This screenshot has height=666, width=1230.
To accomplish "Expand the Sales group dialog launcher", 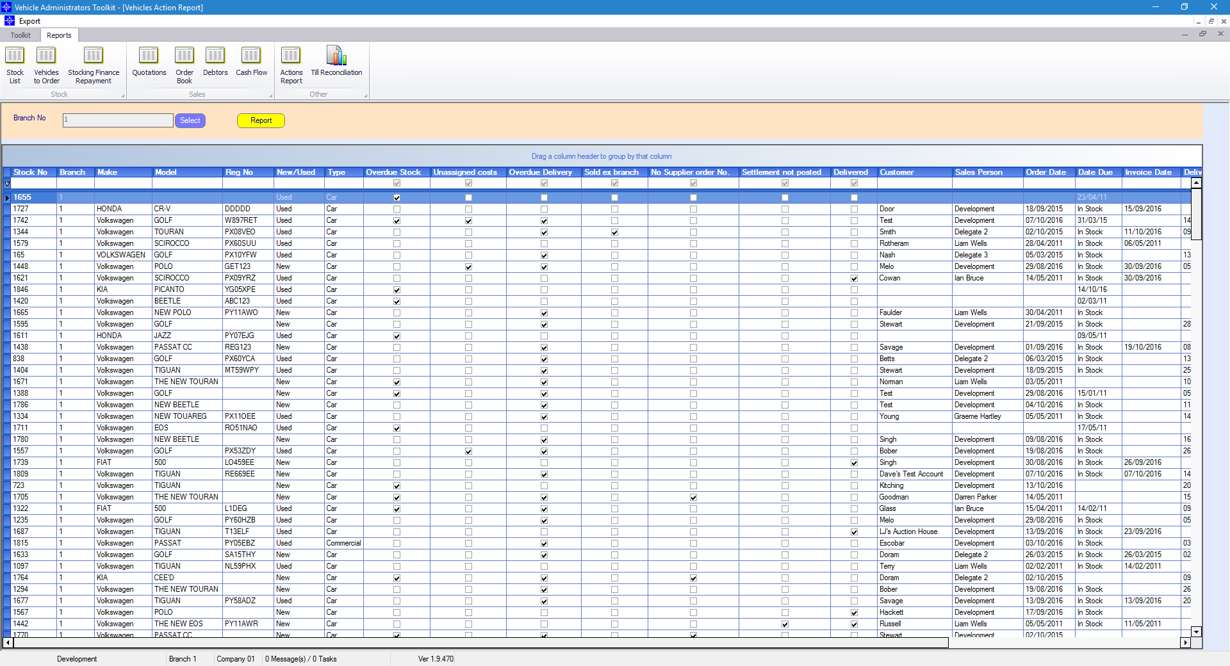I will coord(271,95).
